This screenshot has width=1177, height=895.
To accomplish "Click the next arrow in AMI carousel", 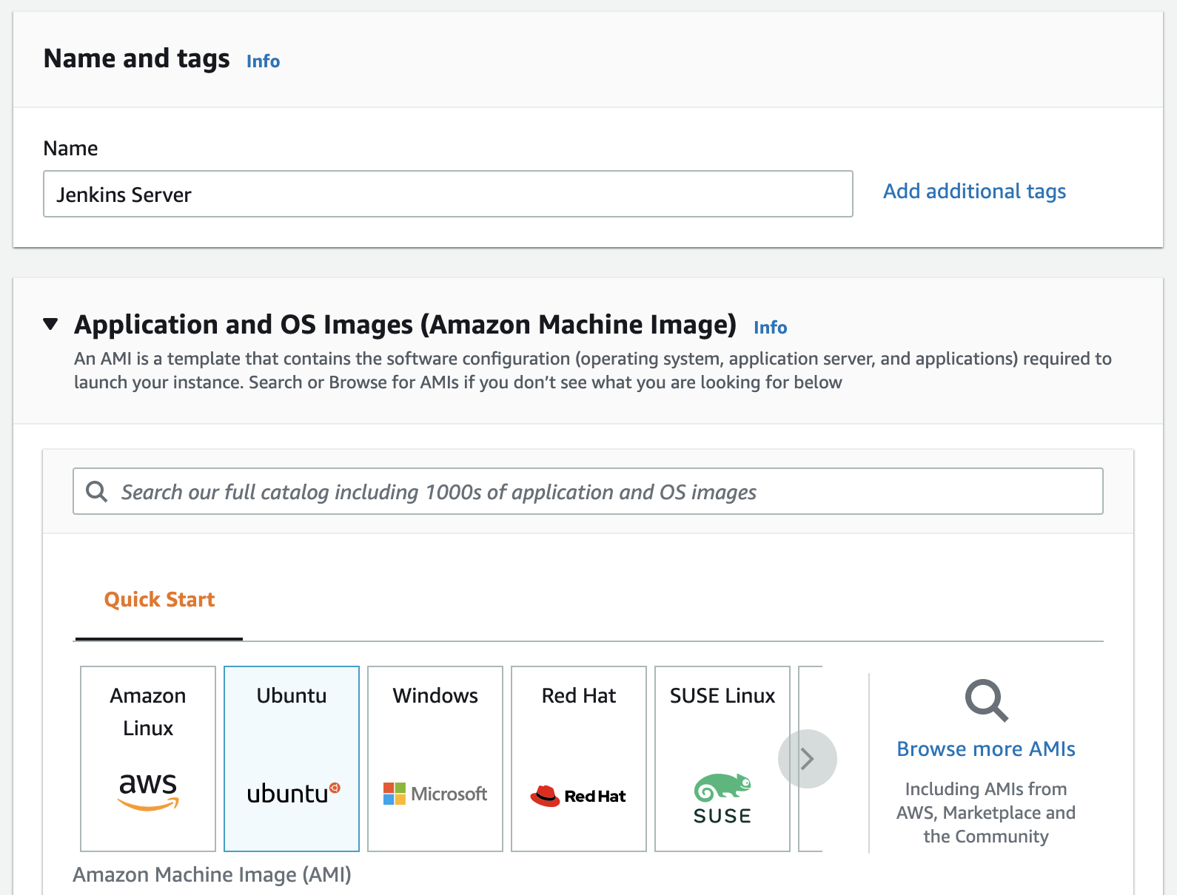I will point(808,759).
